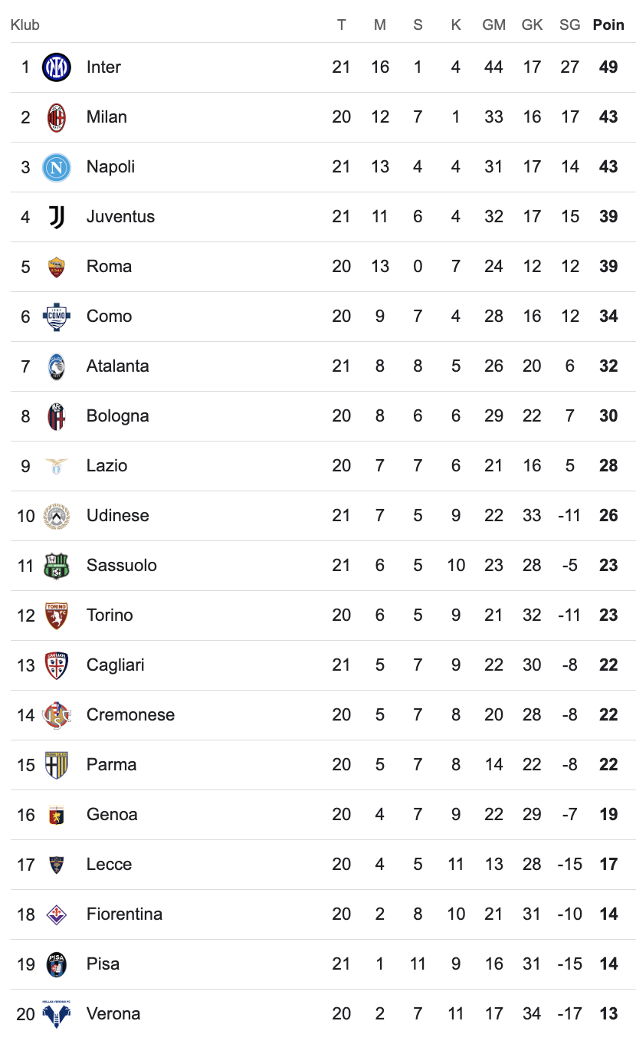This screenshot has height=1044, width=636.
Task: Click the Parma crest icon
Action: tap(57, 765)
